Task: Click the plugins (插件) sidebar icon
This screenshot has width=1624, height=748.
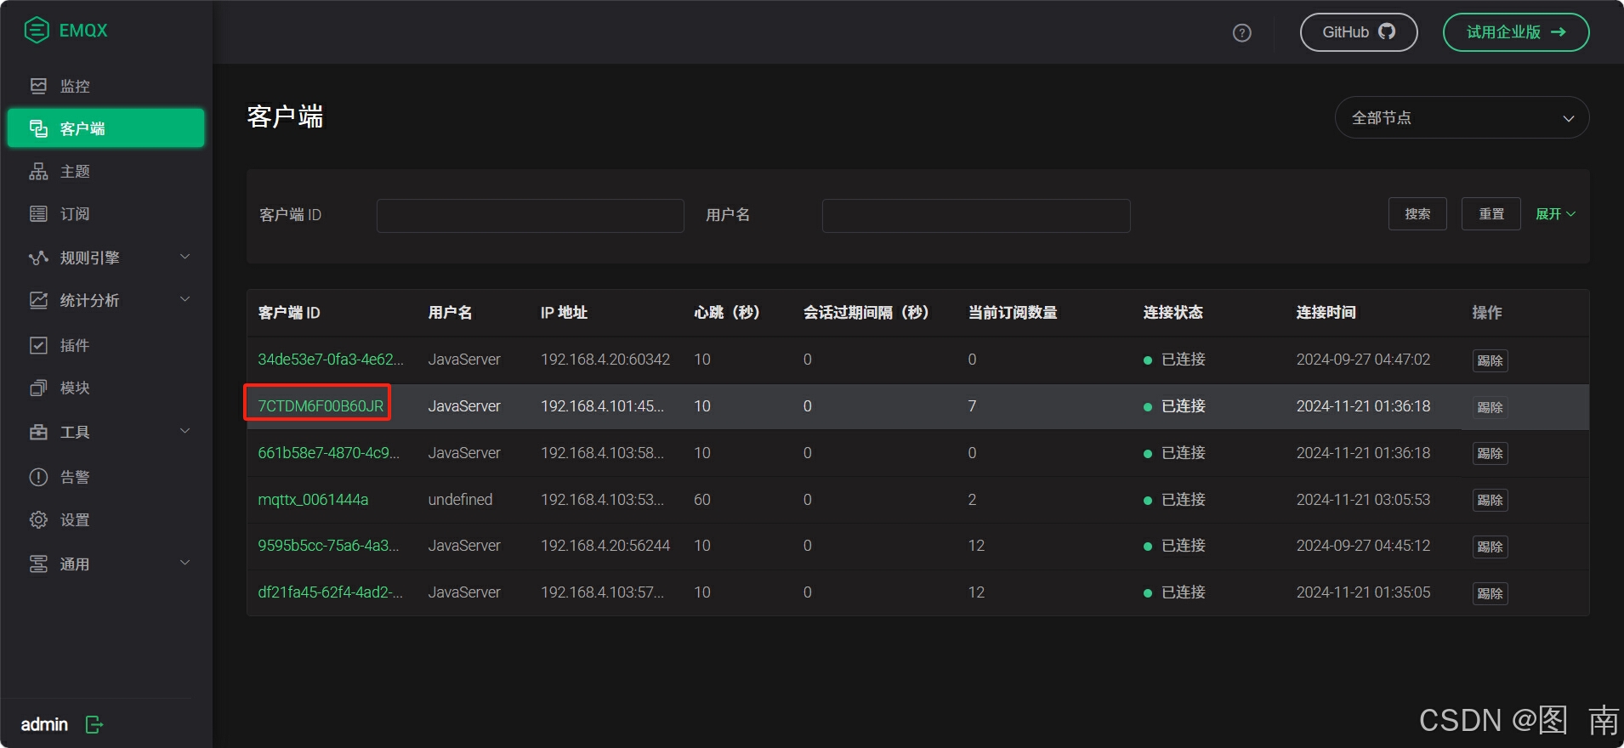Action: point(38,345)
